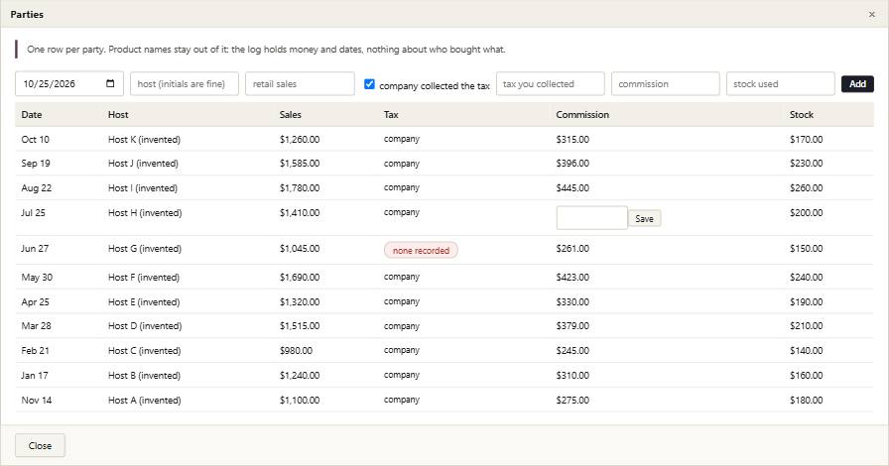Uncheck company collected the tax
Screen dimensions: 889x466
coord(369,84)
